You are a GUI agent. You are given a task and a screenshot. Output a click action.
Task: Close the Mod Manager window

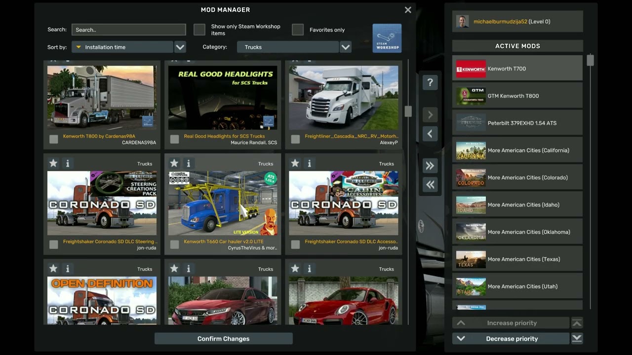pos(408,10)
